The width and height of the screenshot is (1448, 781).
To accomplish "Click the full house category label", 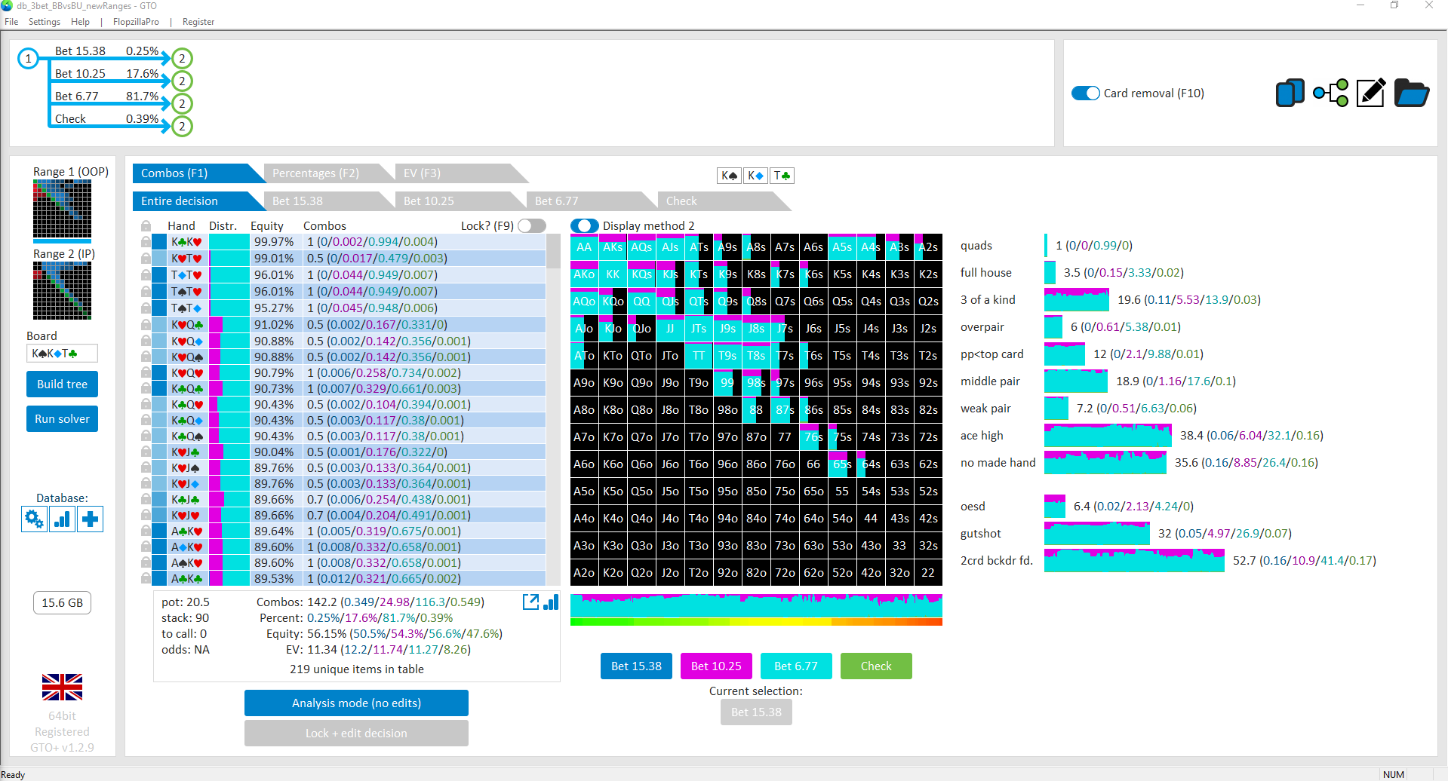I will pyautogui.click(x=986, y=273).
